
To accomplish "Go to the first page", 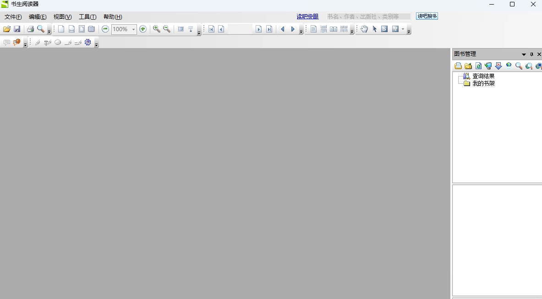I will [211, 29].
